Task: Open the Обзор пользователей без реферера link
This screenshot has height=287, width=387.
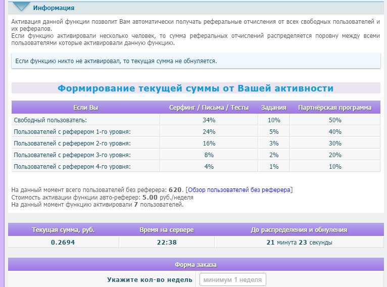Action: click(x=239, y=190)
